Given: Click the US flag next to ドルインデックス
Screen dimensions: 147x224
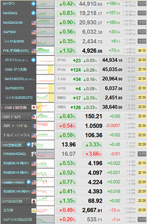Looking at the screenshot, I should point(34,135).
